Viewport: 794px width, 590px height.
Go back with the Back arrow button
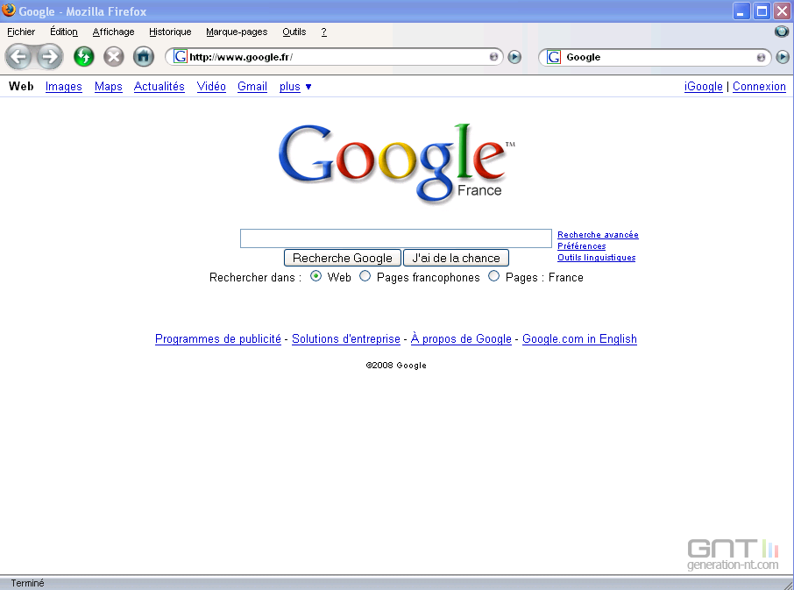(18, 57)
